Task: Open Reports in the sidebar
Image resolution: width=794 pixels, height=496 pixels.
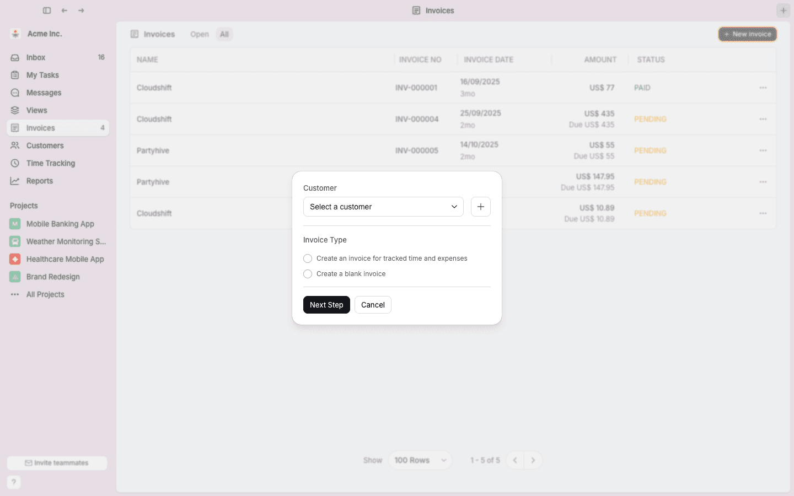Action: click(58, 181)
